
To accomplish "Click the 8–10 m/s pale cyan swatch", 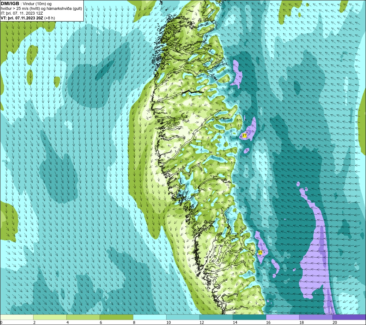I will click(x=150, y=317).
